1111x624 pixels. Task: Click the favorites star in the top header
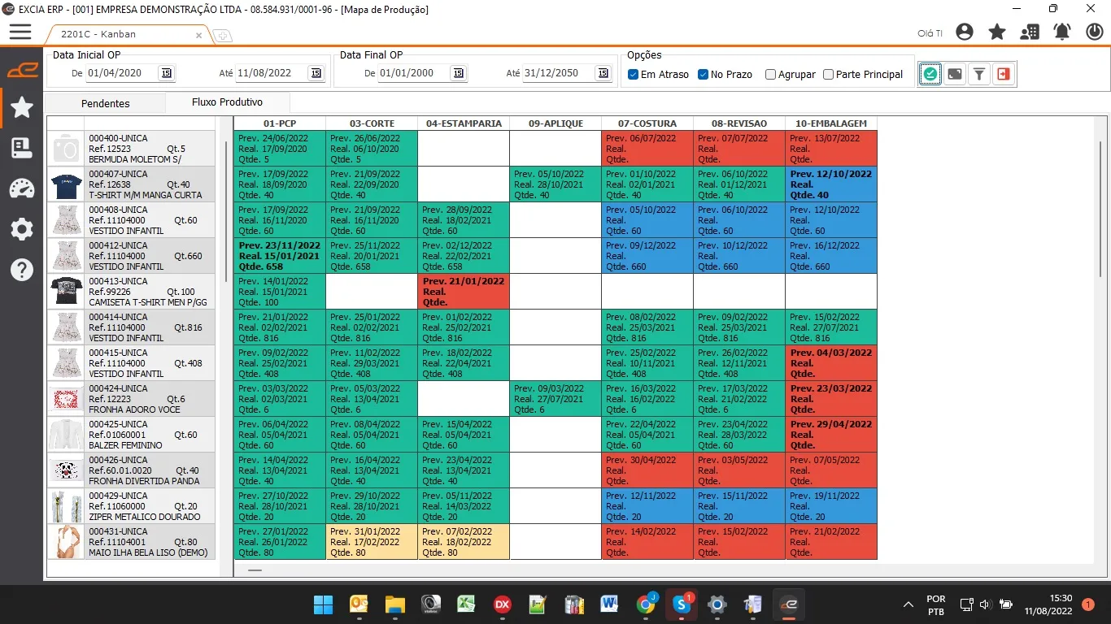coord(997,32)
